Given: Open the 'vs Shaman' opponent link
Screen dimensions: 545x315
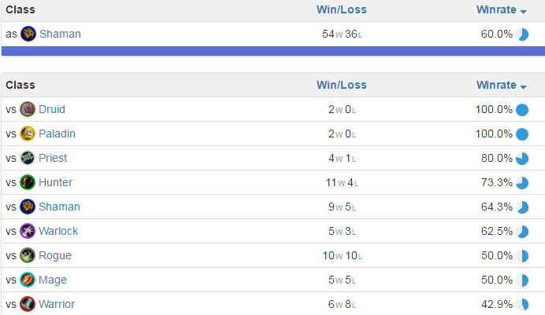Looking at the screenshot, I should click(59, 207).
